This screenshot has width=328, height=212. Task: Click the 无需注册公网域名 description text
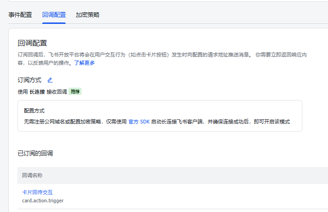(50, 122)
